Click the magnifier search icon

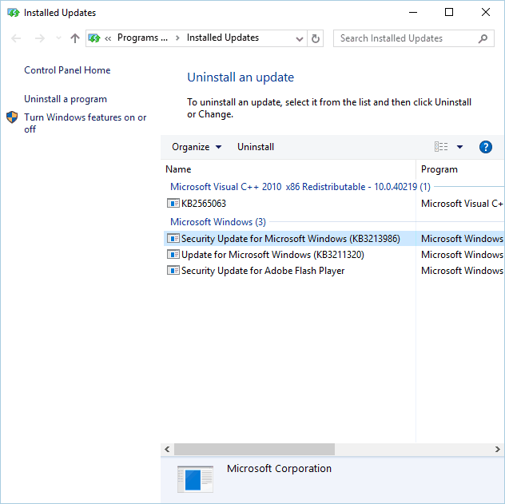483,38
